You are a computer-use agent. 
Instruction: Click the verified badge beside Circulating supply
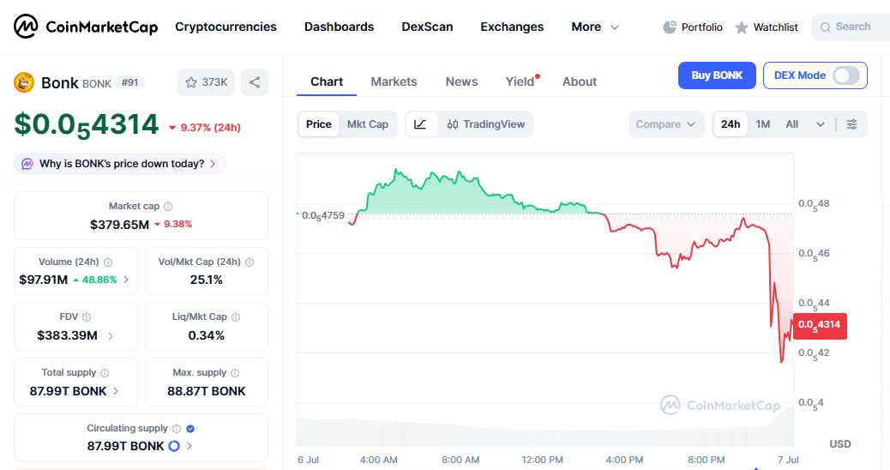click(190, 429)
